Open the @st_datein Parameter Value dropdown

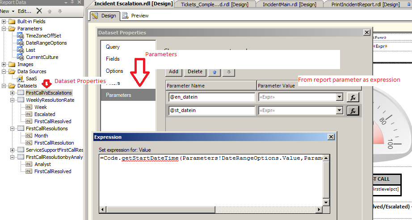[339, 111]
